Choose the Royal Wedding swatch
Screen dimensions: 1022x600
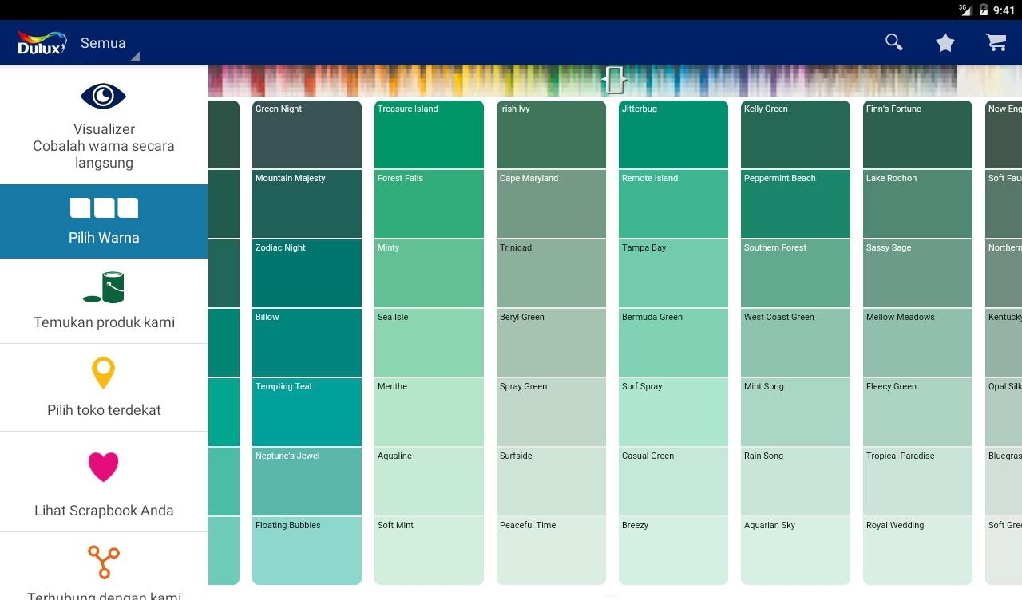tap(917, 551)
